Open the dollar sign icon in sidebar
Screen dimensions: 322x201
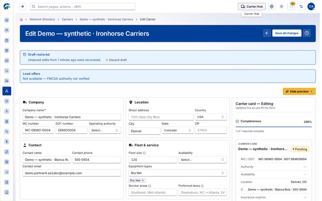coord(7,141)
